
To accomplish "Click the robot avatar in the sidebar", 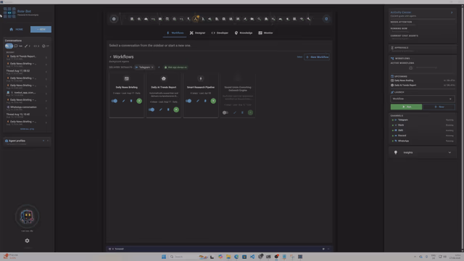I will [27, 216].
